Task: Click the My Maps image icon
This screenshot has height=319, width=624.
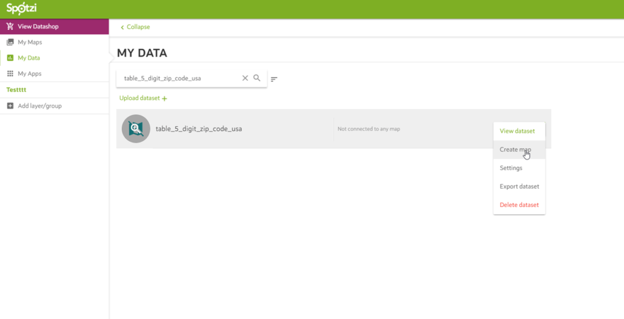Action: (10, 42)
